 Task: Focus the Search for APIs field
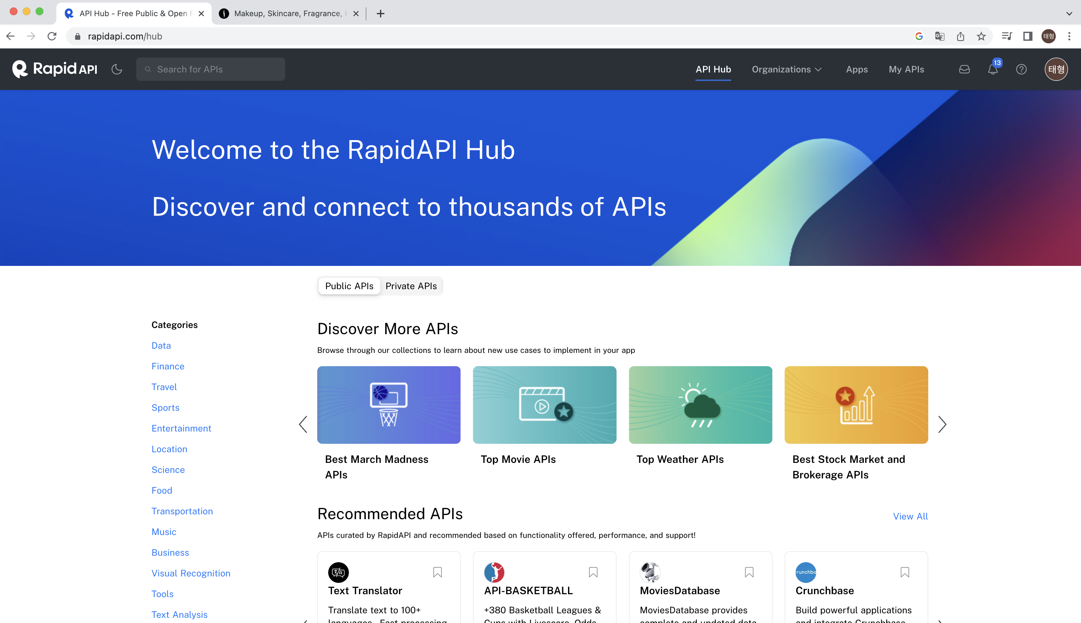(211, 69)
